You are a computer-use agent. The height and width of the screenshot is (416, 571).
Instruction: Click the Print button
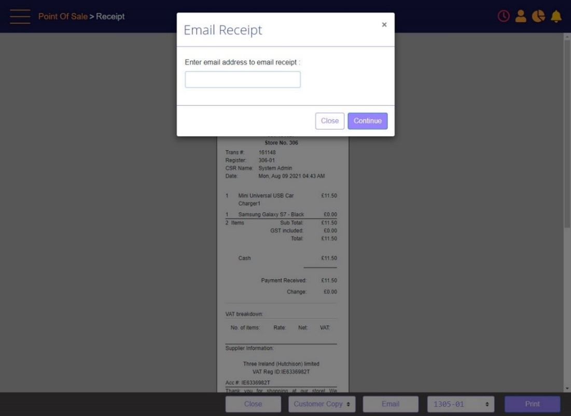532,404
